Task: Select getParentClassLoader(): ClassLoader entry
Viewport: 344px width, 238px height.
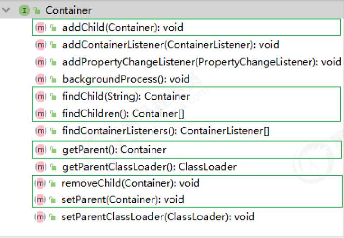Action: tap(150, 167)
